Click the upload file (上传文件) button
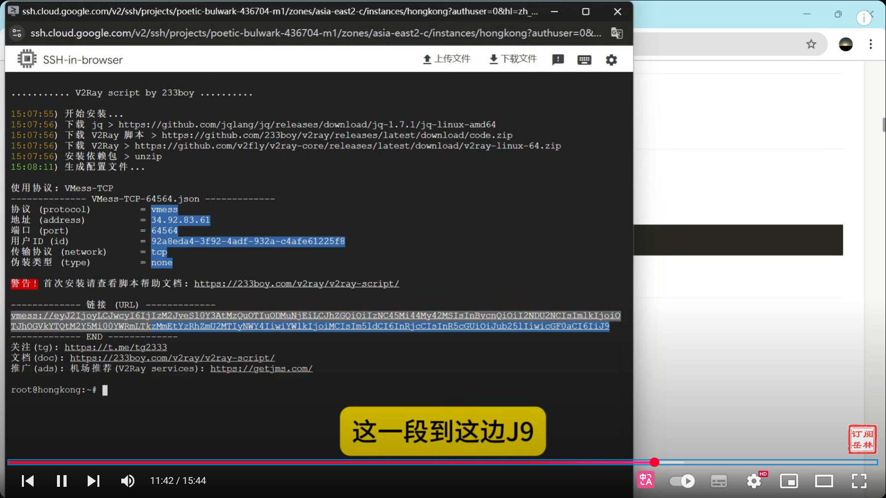886x498 pixels. point(446,59)
